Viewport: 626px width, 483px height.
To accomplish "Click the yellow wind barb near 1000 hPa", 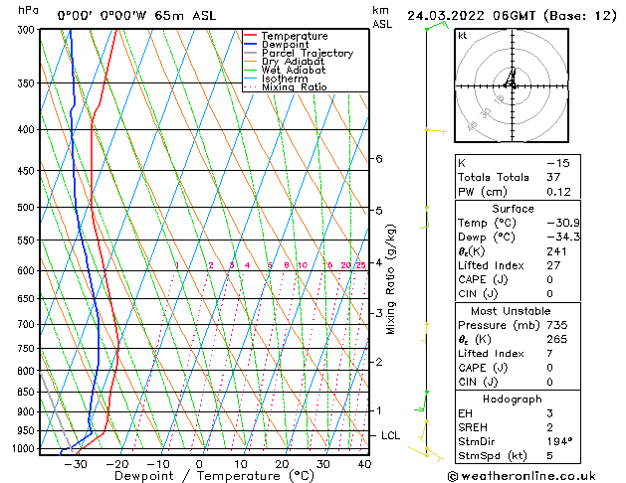I will point(429,452).
